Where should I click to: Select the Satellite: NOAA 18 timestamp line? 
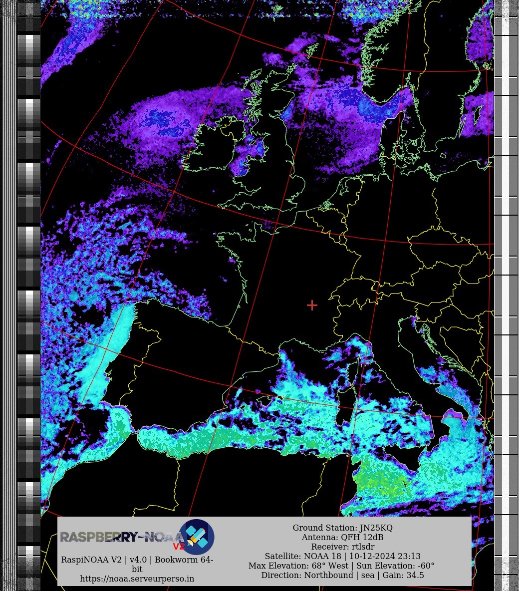[x=342, y=556]
